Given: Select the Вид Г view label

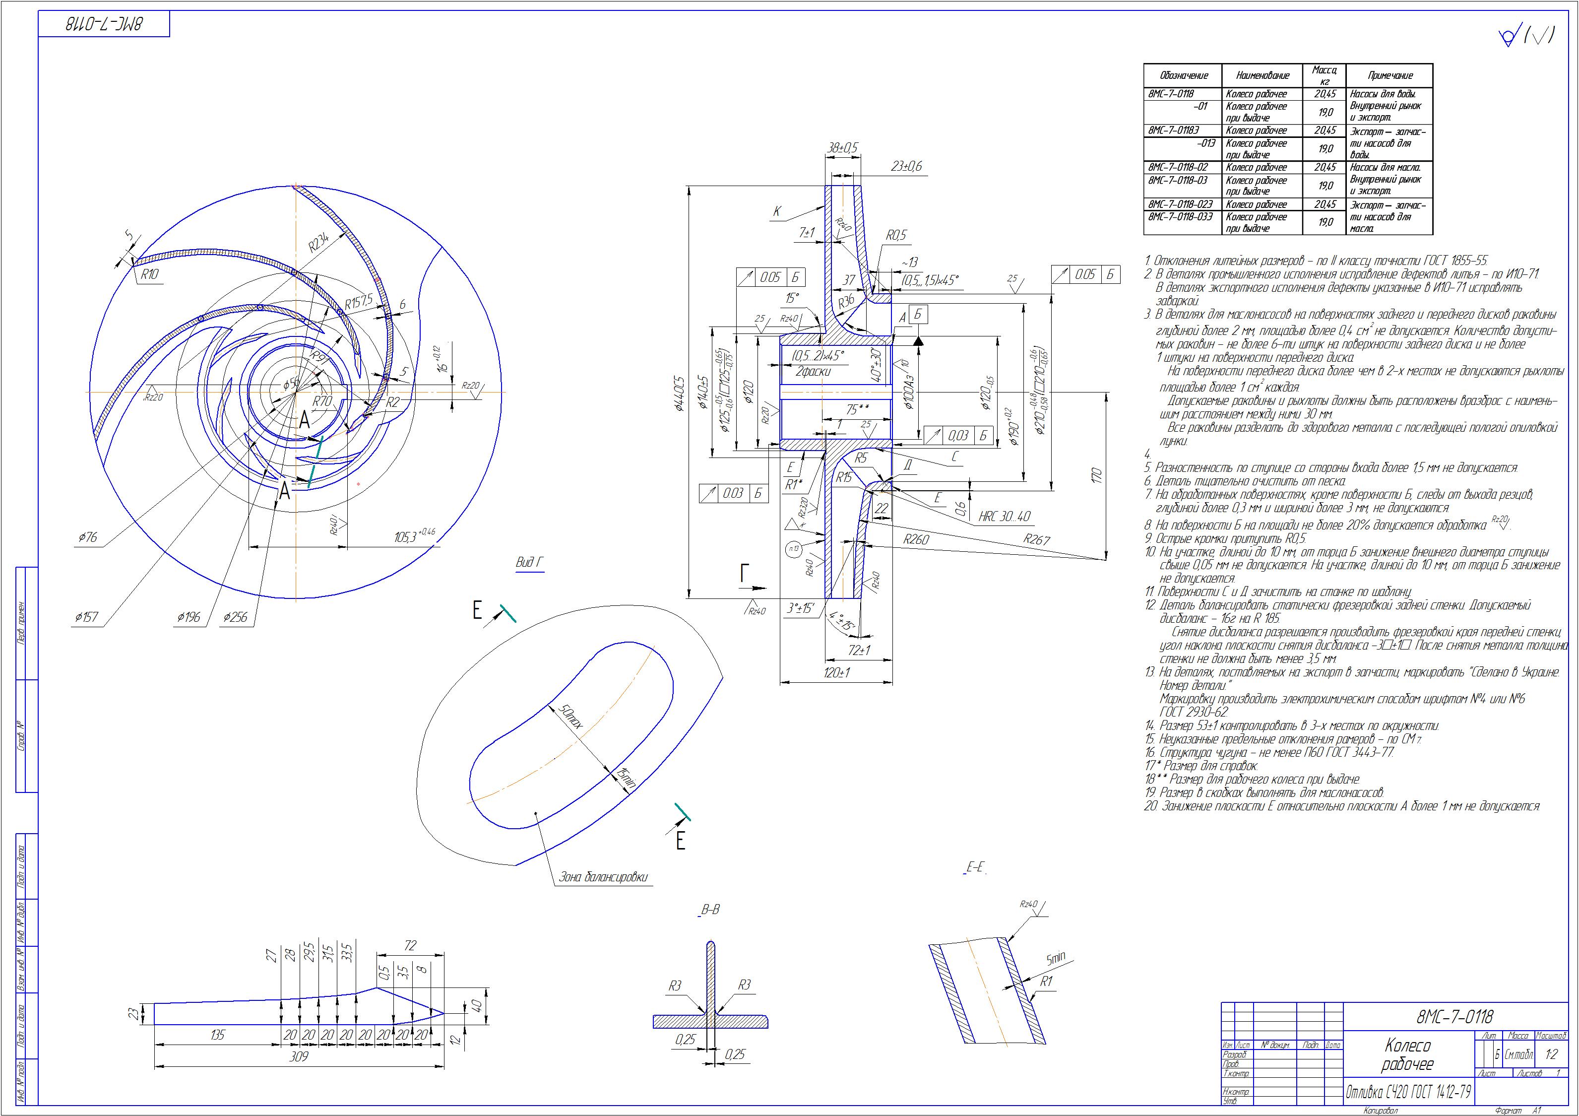Looking at the screenshot, I should [x=529, y=562].
